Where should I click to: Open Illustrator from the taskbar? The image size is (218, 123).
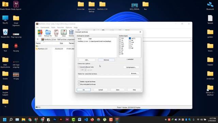pyautogui.click(x=61, y=120)
